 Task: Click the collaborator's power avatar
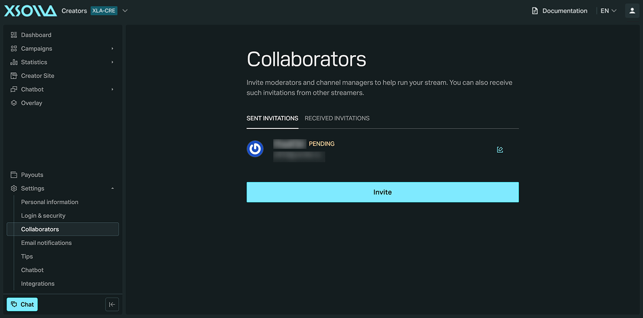tap(255, 149)
